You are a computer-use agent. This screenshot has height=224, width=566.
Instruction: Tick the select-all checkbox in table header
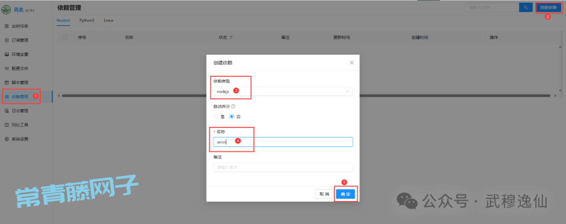click(x=64, y=38)
